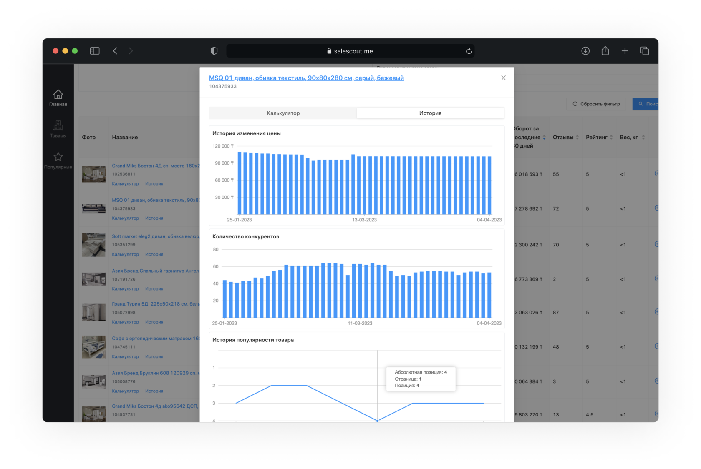Toggle Safari sidebar panel icon
This screenshot has width=701, height=469.
(95, 51)
